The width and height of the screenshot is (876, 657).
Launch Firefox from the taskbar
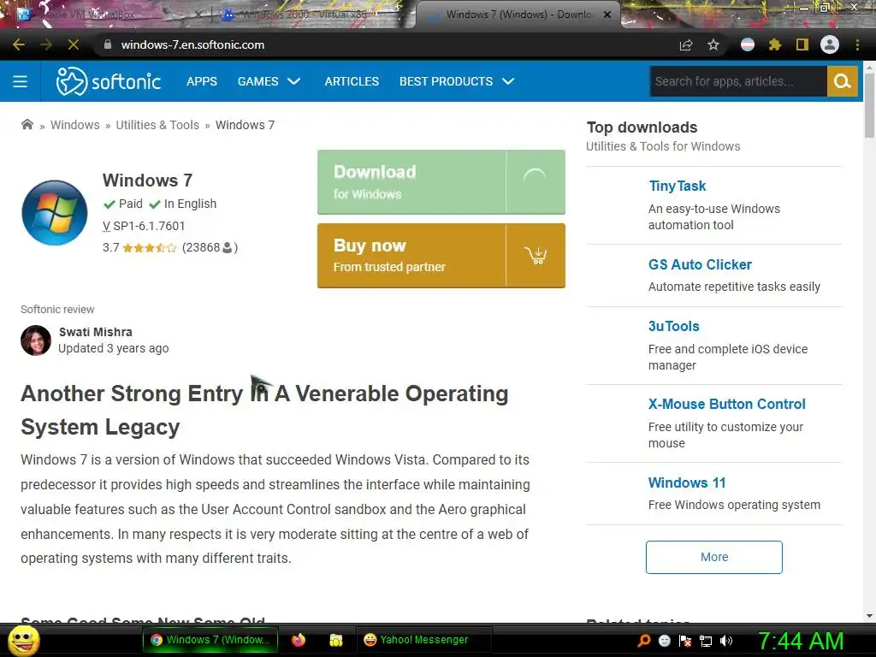pos(299,640)
